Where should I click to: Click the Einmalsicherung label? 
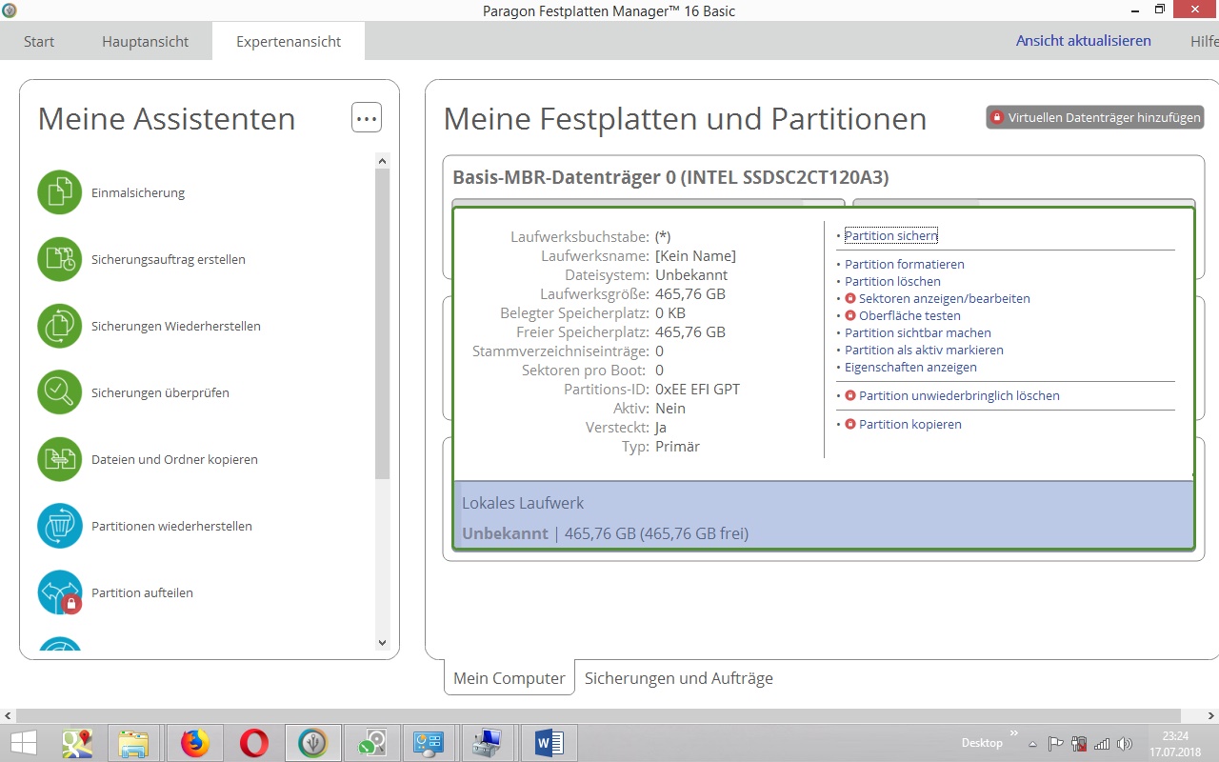click(x=138, y=192)
